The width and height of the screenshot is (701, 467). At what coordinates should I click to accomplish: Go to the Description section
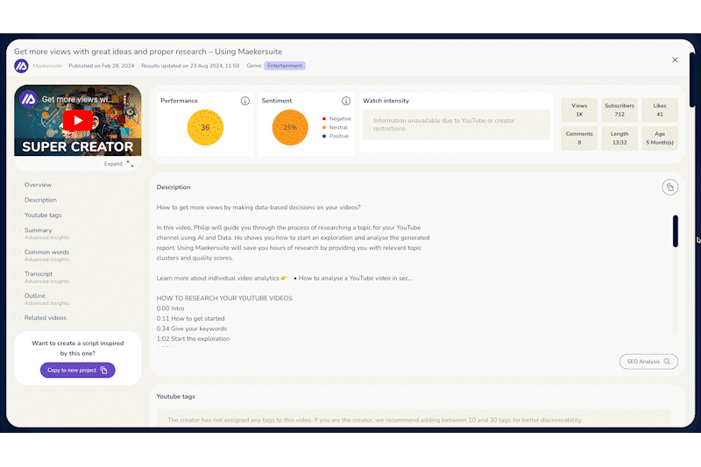[x=40, y=200]
